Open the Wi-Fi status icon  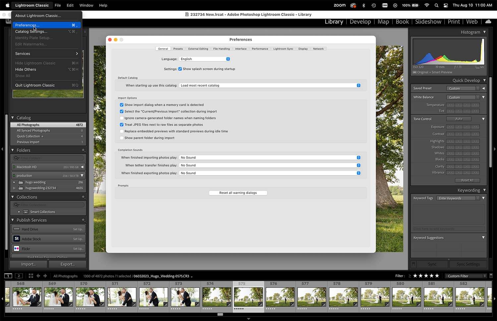[x=427, y=5]
